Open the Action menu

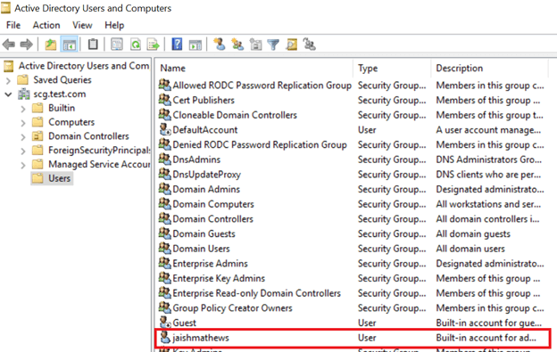pyautogui.click(x=46, y=25)
